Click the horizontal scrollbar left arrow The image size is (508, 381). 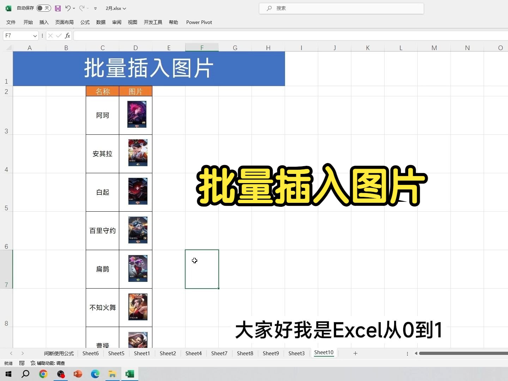(x=416, y=353)
